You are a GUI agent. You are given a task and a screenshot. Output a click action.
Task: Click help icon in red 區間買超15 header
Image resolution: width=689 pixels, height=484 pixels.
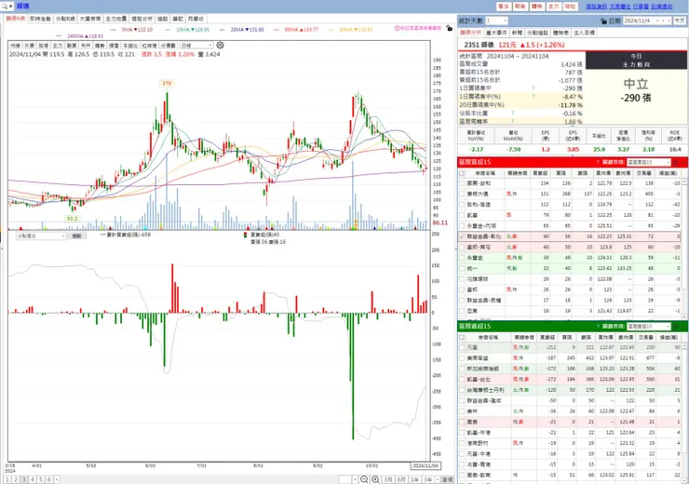(598, 163)
